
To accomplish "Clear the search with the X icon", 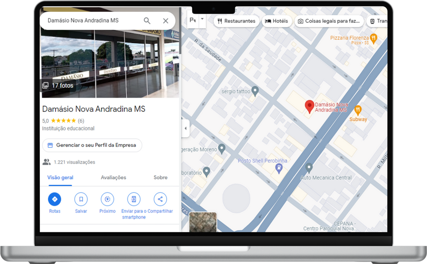I will 166,21.
